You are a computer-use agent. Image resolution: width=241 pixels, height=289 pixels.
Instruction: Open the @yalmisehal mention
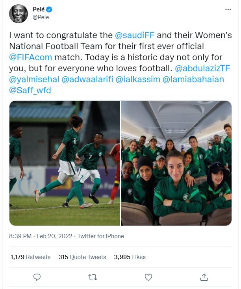point(34,79)
